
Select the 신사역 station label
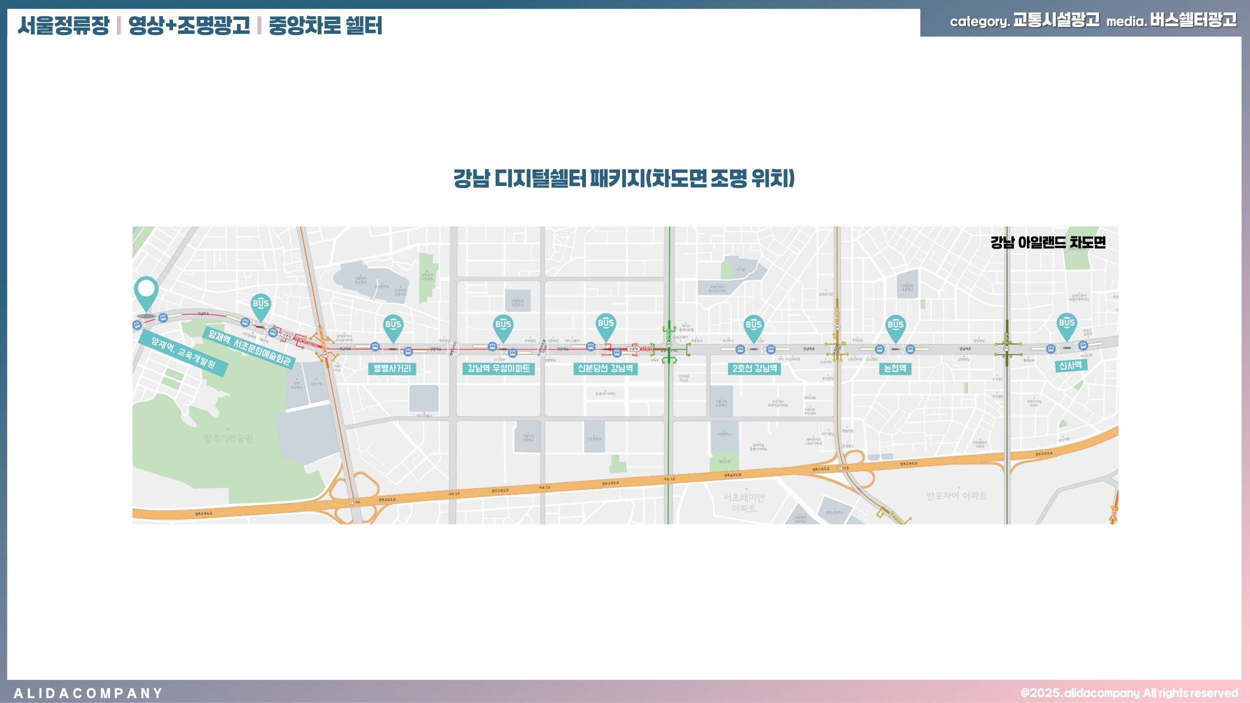point(1070,365)
